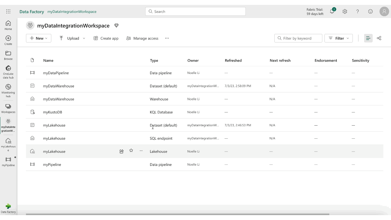Sort by the Refreshed column header
The height and width of the screenshot is (220, 391).
(x=233, y=60)
